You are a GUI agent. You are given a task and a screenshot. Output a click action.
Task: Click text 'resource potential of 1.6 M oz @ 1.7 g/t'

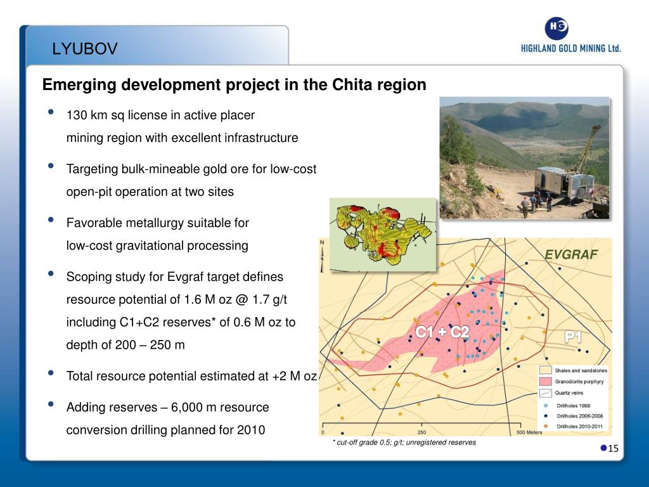coord(177,299)
